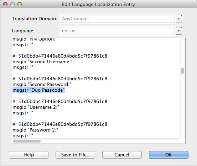Close the dialog with the red button

point(5,4)
